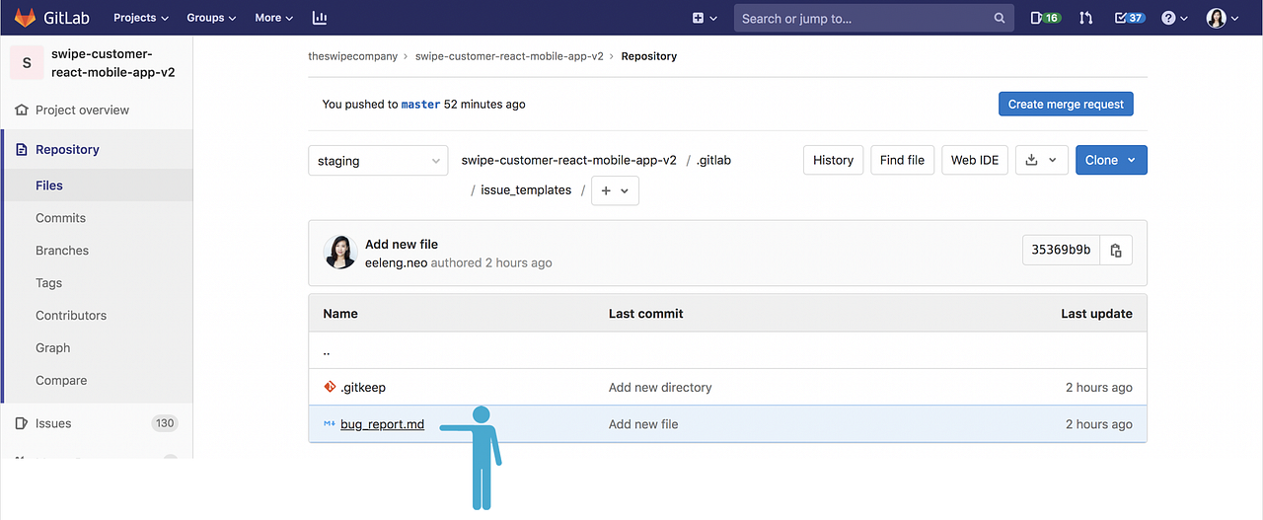The width and height of the screenshot is (1263, 520).
Task: Click the master branch link
Action: [420, 105]
